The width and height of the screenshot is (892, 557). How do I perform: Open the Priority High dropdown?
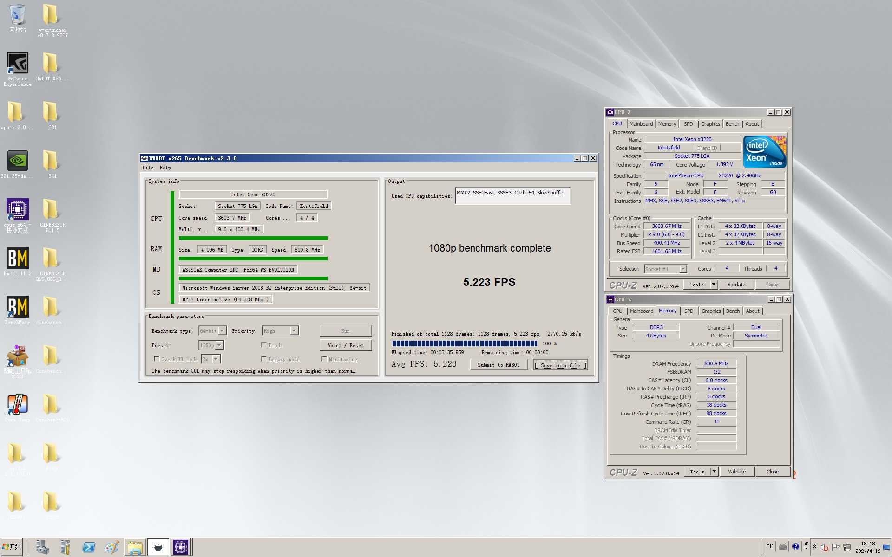point(294,331)
